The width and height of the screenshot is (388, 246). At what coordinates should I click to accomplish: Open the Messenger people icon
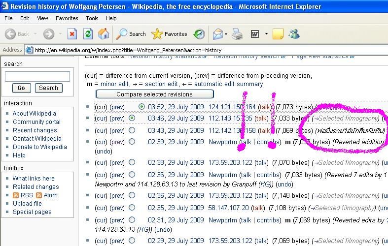(294, 34)
